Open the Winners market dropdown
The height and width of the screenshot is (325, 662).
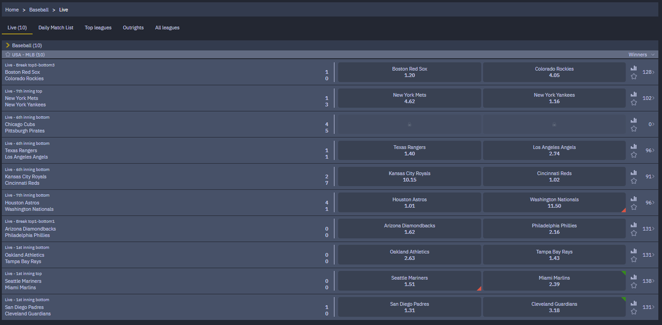coord(642,55)
